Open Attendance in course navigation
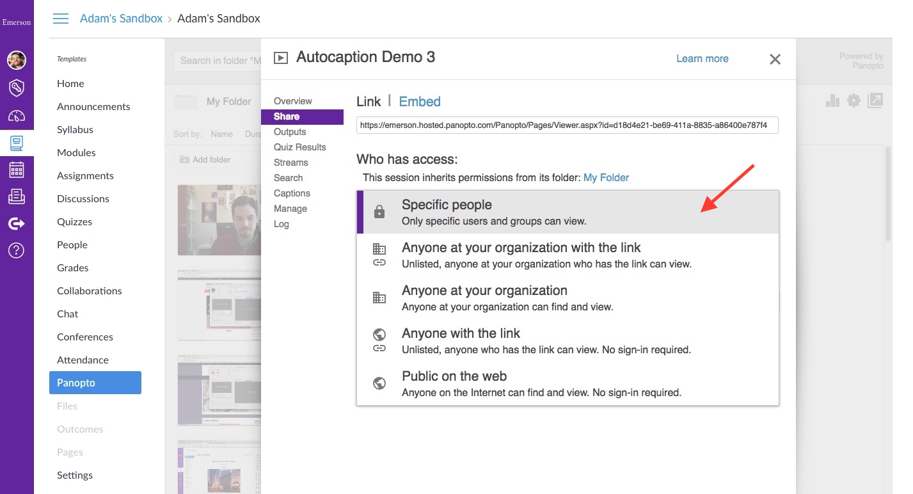Image resolution: width=913 pixels, height=494 pixels. (x=83, y=360)
